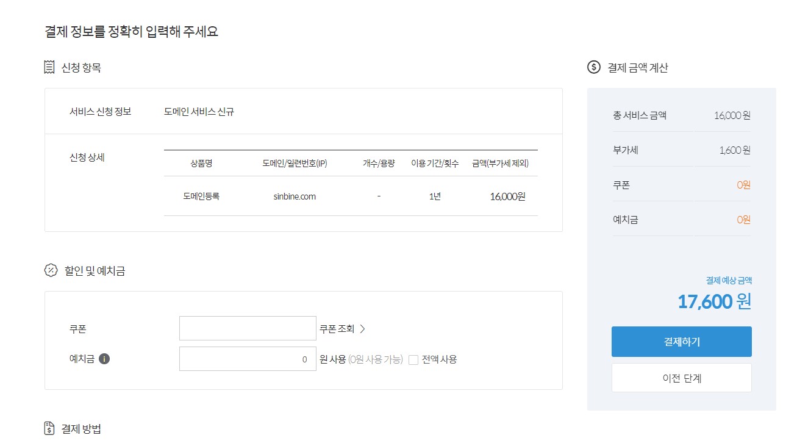Viewport: 797px width, 446px height.
Task: Select the 0원 value in the 쿠폰 summary row
Action: (x=744, y=185)
